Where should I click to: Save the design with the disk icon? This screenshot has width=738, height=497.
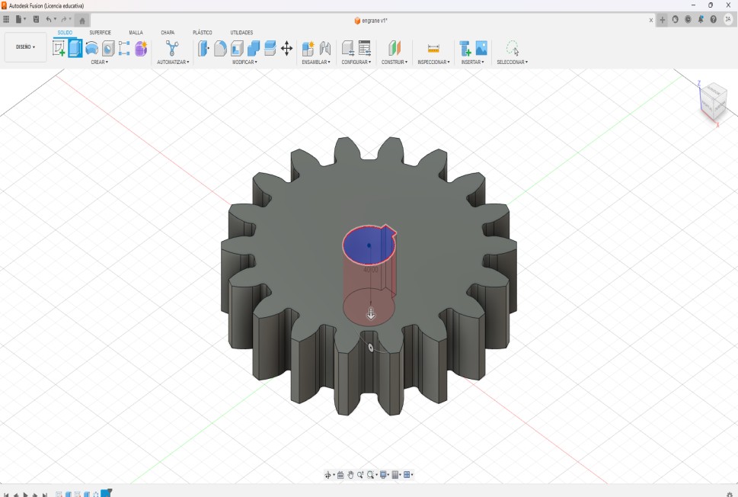tap(37, 19)
